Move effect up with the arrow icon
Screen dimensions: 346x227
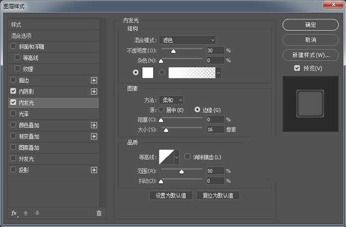(26, 213)
